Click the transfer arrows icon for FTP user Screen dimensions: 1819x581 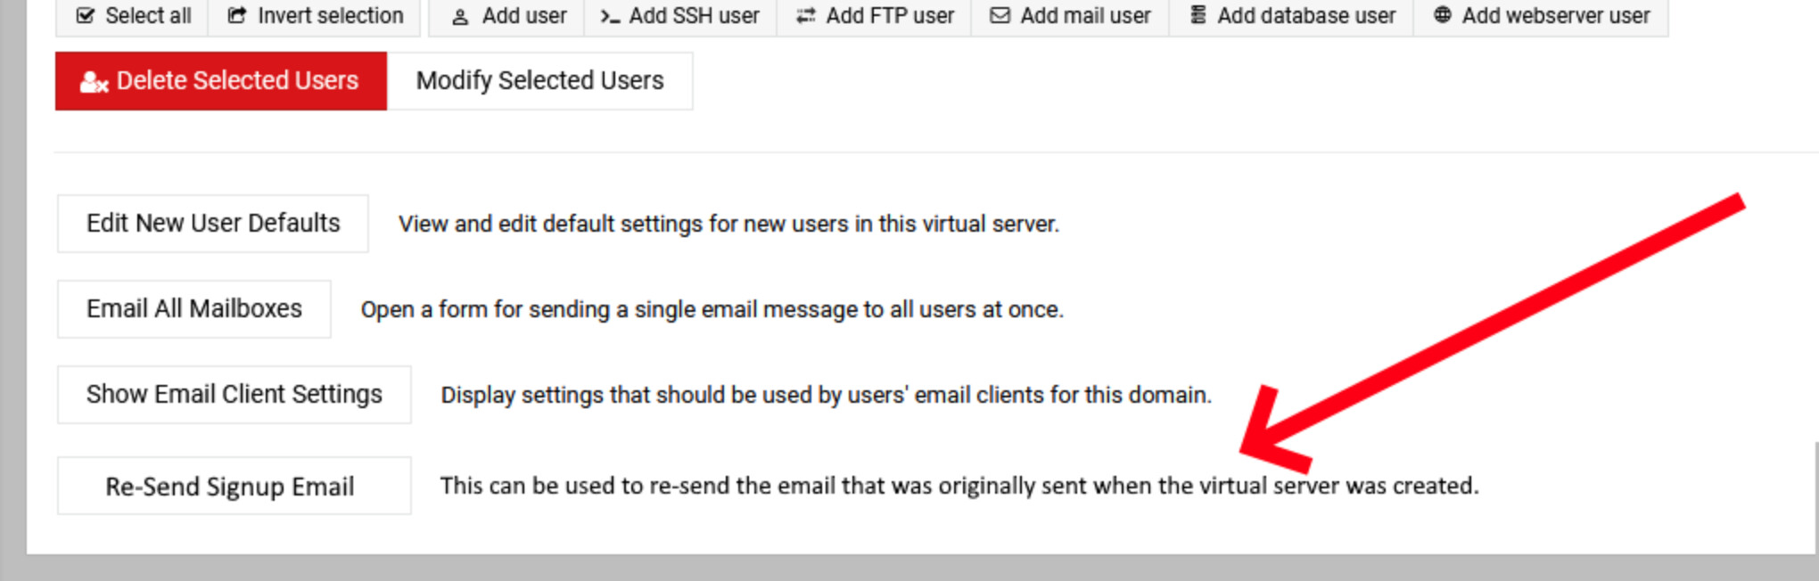tap(805, 16)
